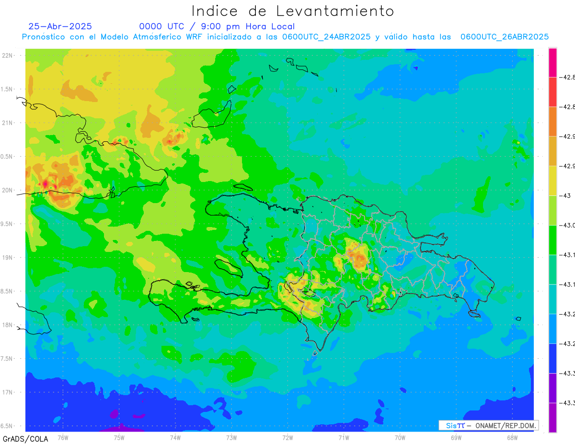Click the '0000 UTC / 9:00 pm Hora Local' time text
575x444 pixels.
tap(217, 26)
